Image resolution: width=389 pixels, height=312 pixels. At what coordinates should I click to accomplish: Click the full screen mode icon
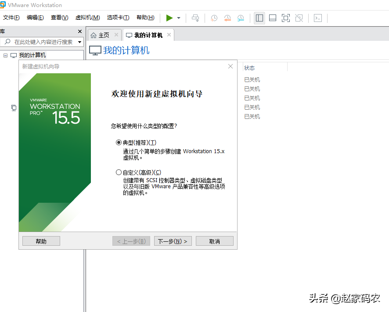[x=286, y=18]
